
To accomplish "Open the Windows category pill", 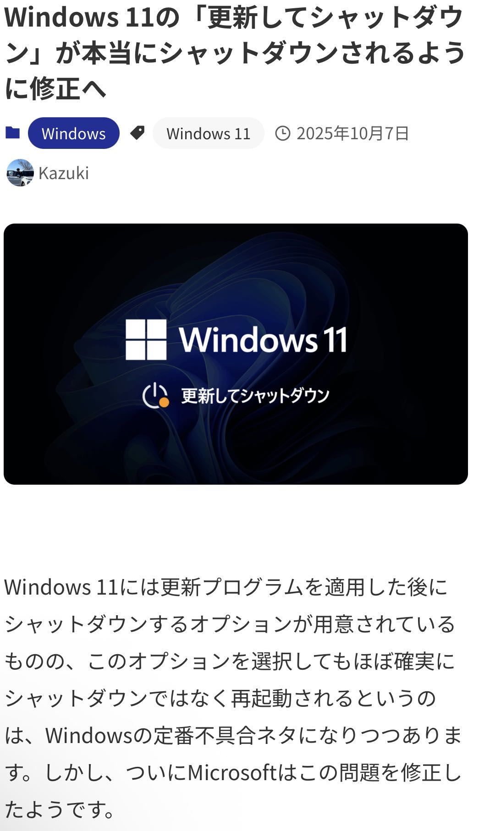I will tap(74, 133).
